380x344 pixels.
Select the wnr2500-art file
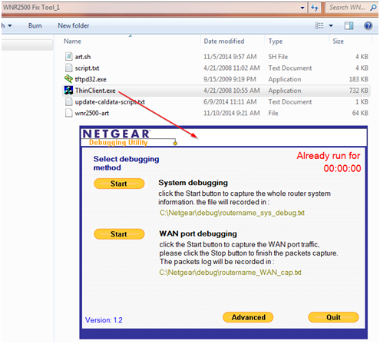92,113
